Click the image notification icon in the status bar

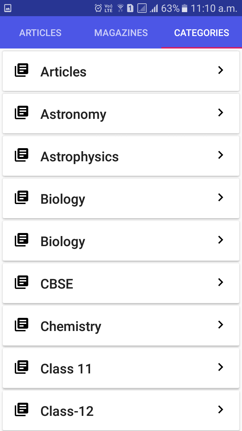7,8
